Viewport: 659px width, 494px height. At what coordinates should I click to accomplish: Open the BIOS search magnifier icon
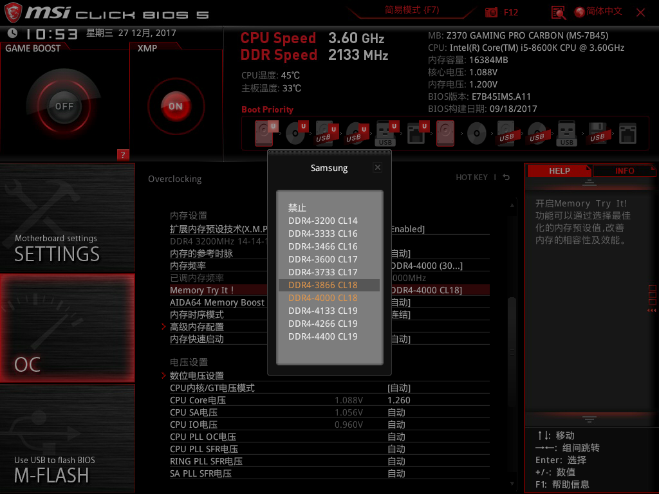click(559, 12)
